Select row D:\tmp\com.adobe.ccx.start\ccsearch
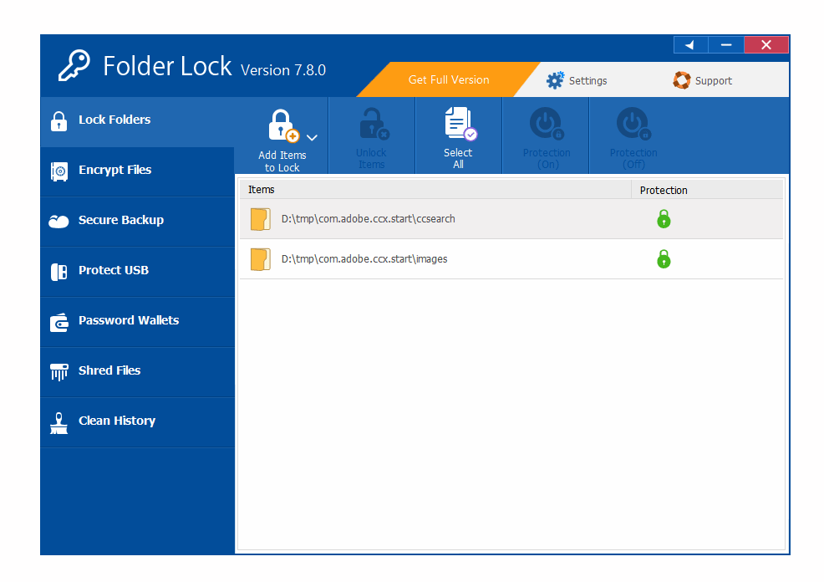The height and width of the screenshot is (582, 824). click(511, 219)
